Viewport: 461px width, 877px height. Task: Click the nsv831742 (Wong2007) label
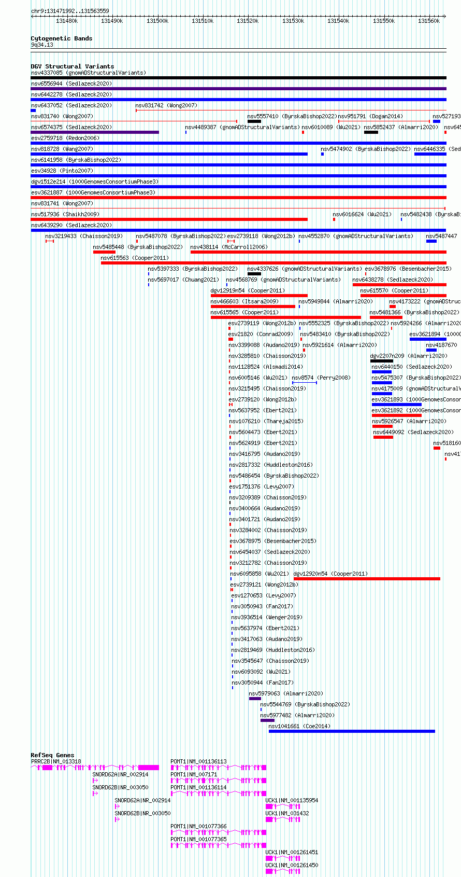point(166,105)
